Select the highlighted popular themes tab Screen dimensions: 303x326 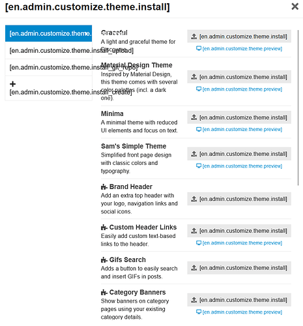(x=48, y=33)
